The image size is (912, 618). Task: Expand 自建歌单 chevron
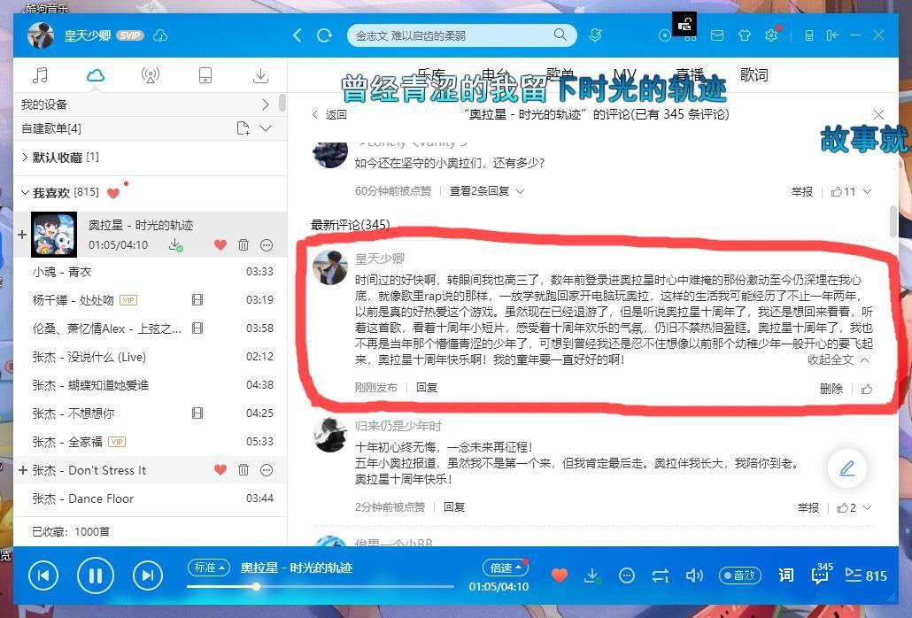click(266, 127)
